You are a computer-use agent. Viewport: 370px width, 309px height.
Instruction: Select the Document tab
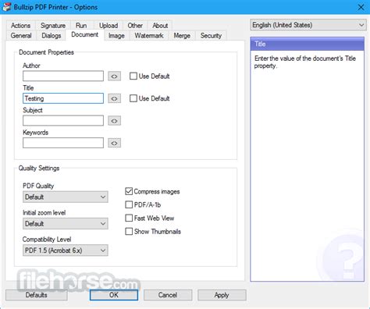point(85,34)
